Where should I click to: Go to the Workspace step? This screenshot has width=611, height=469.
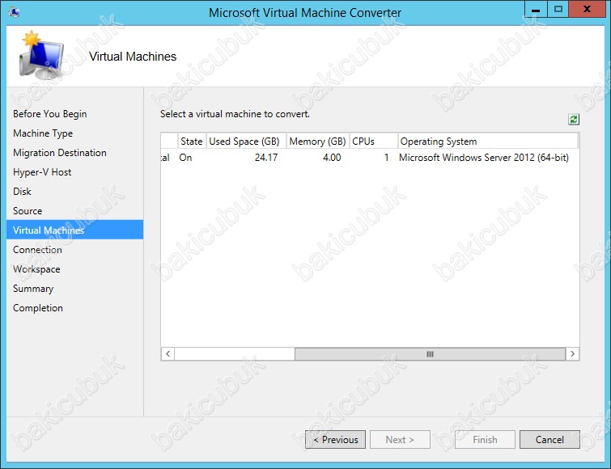[36, 269]
